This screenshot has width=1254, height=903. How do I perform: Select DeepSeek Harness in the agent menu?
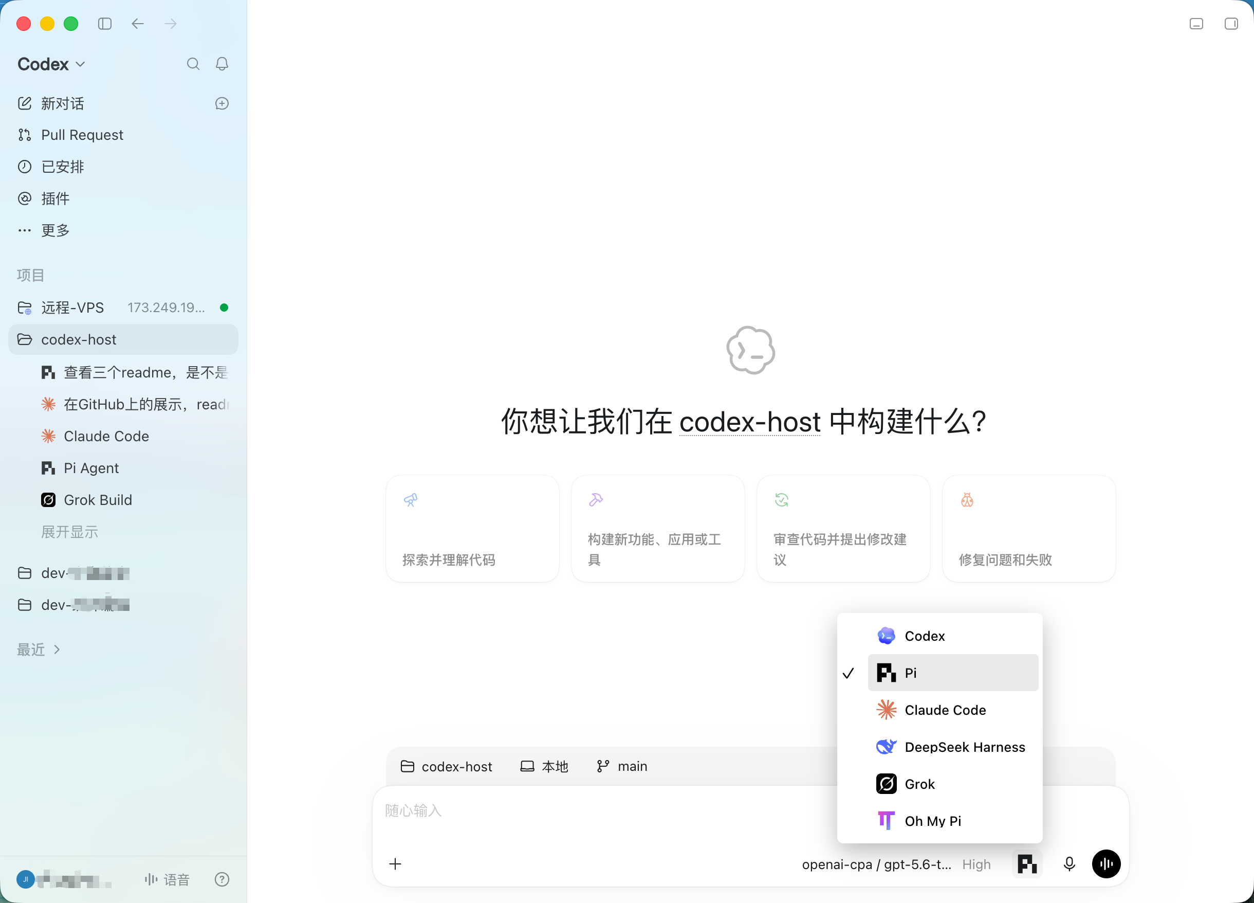[x=953, y=747]
